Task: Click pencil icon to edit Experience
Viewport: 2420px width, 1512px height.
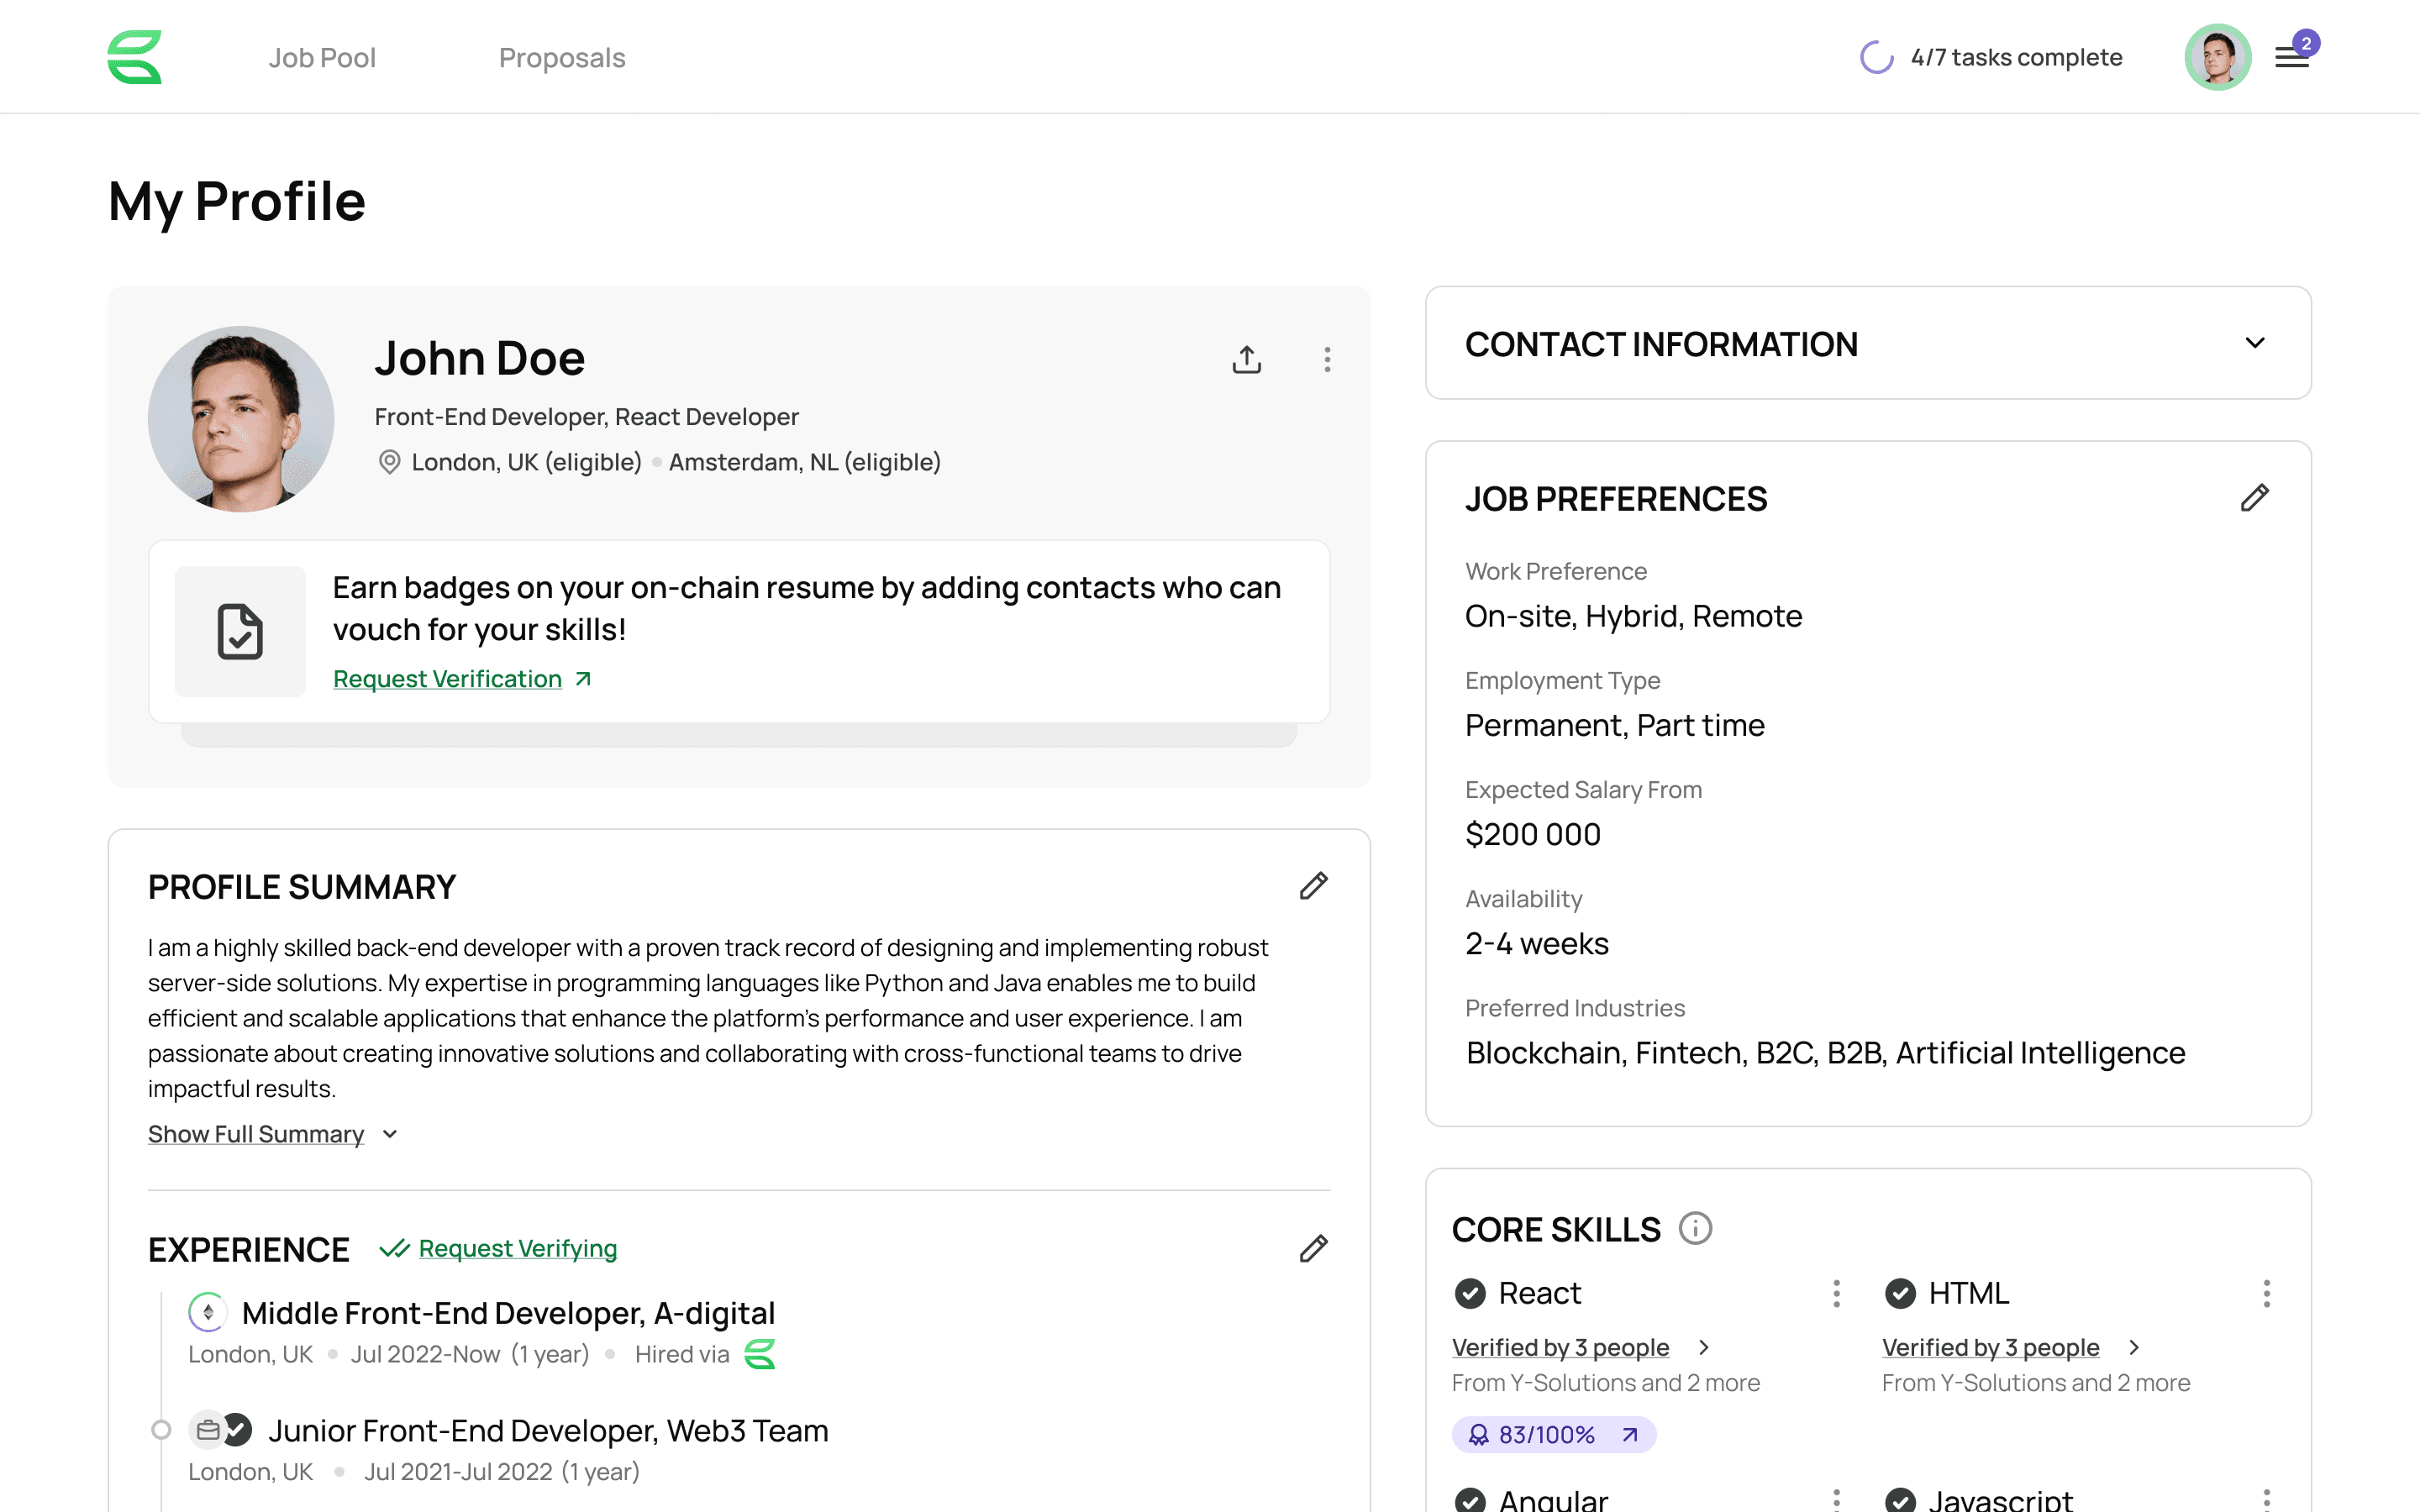Action: tap(1313, 1248)
